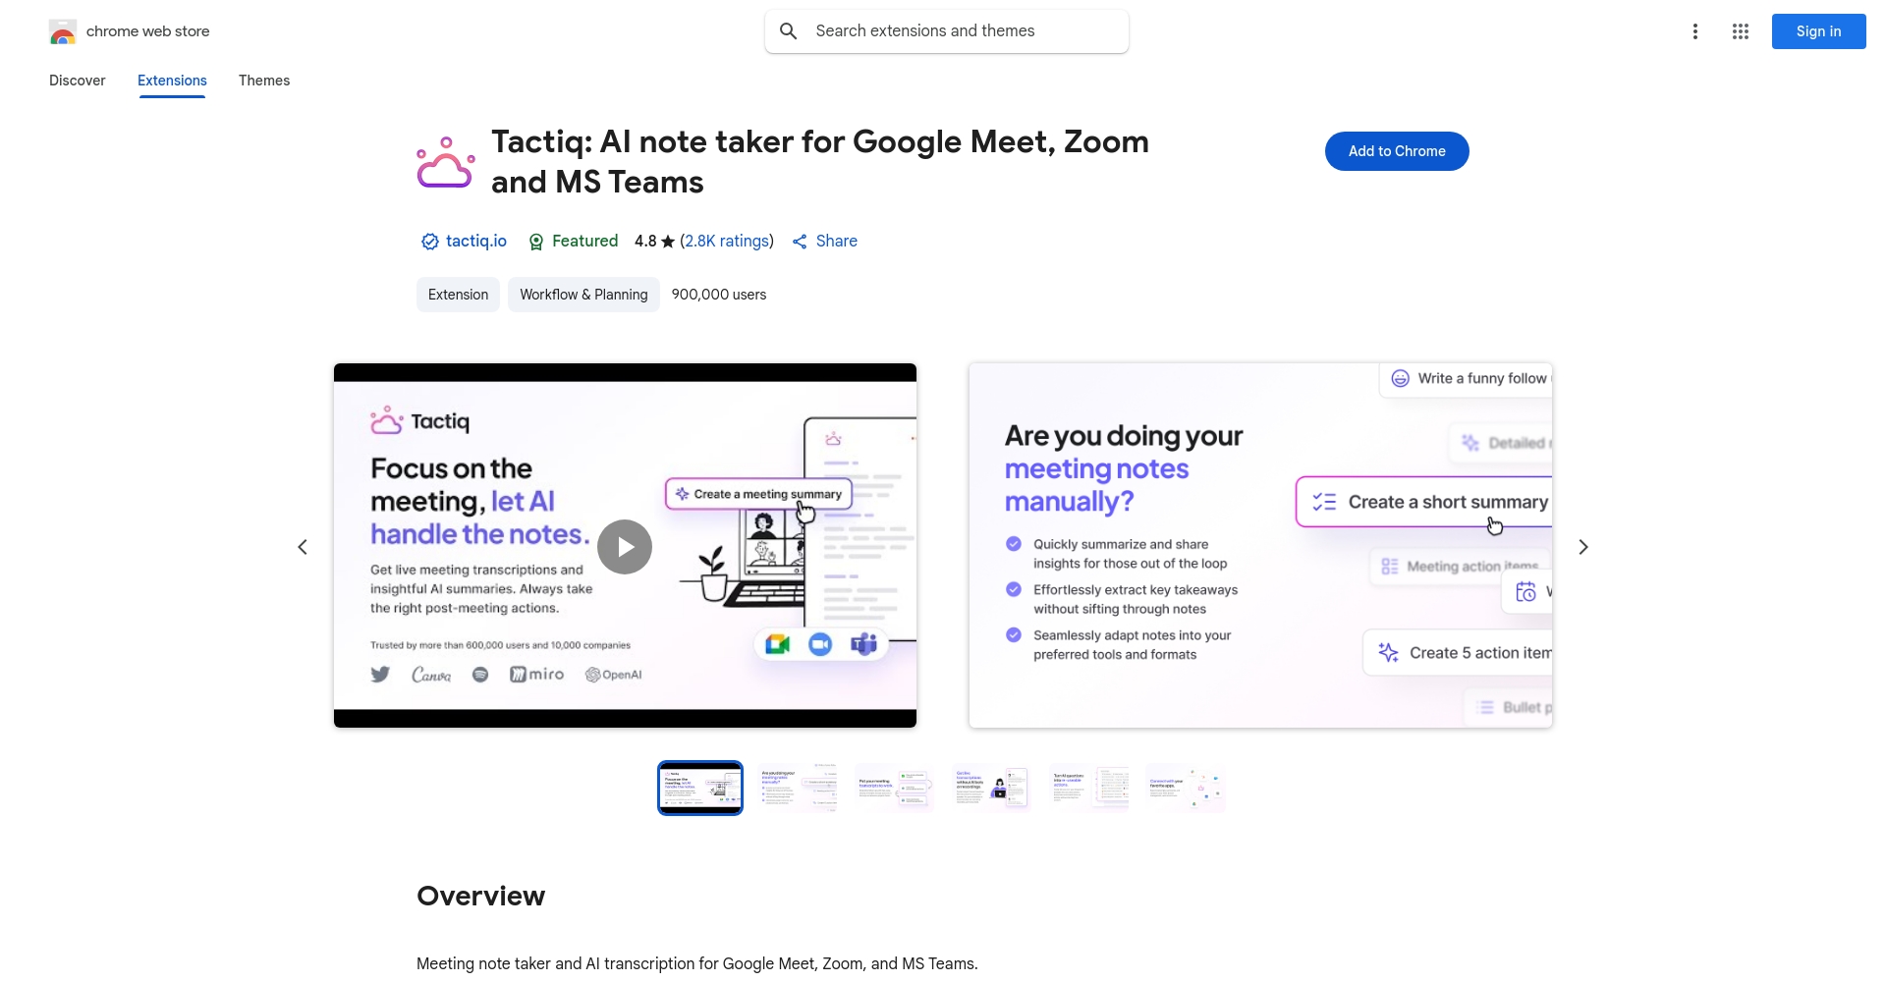The height and width of the screenshot is (982, 1886).
Task: Click the search magnifier icon
Action: (788, 31)
